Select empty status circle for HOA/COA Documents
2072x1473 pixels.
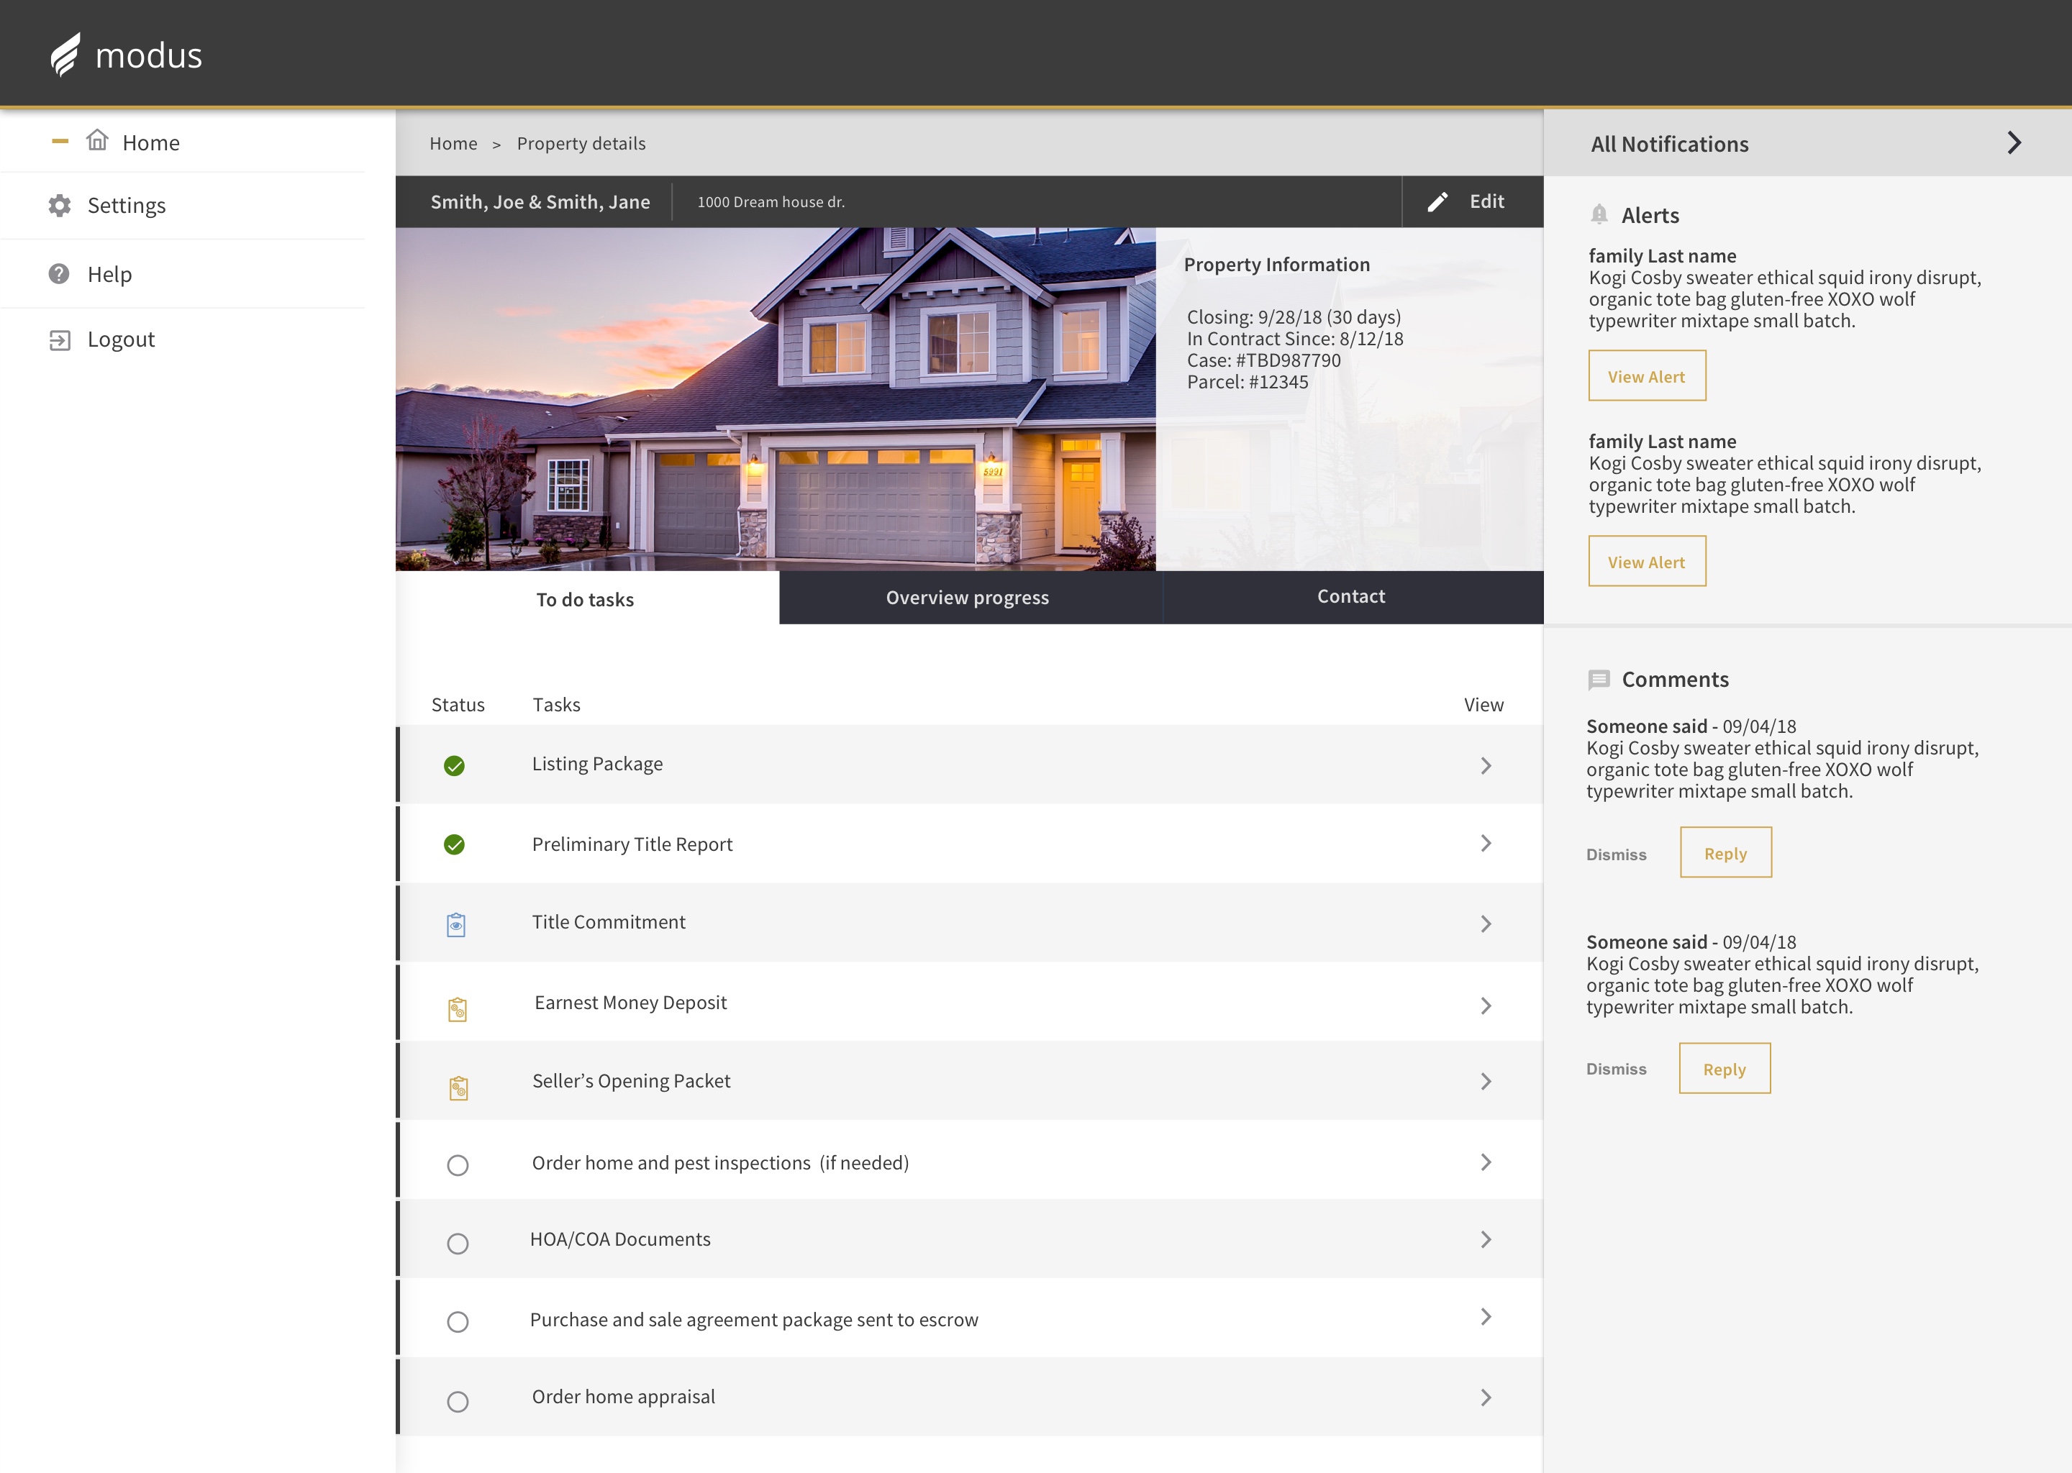point(458,1243)
